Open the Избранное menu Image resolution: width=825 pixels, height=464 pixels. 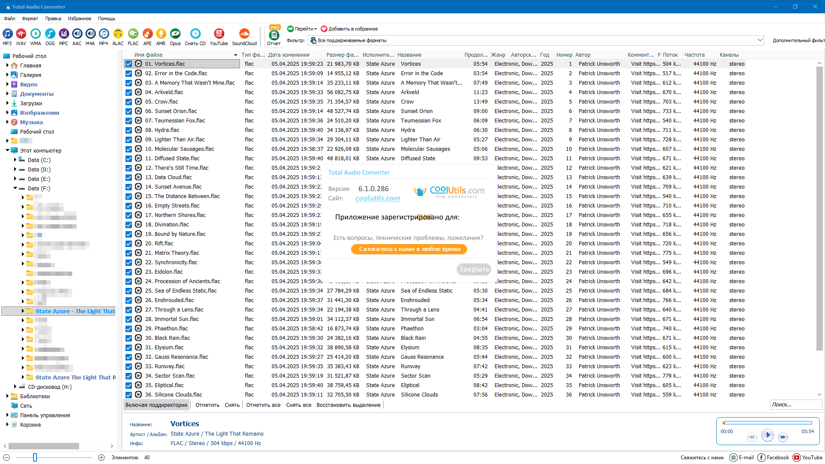(x=79, y=18)
